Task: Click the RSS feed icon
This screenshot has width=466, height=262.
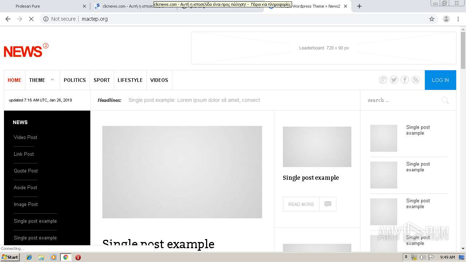Action: click(415, 80)
